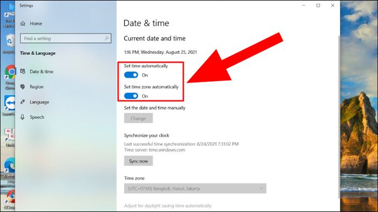The height and width of the screenshot is (212, 378).
Task: Open Recycle Bin desktop icon
Action: pos(9,44)
